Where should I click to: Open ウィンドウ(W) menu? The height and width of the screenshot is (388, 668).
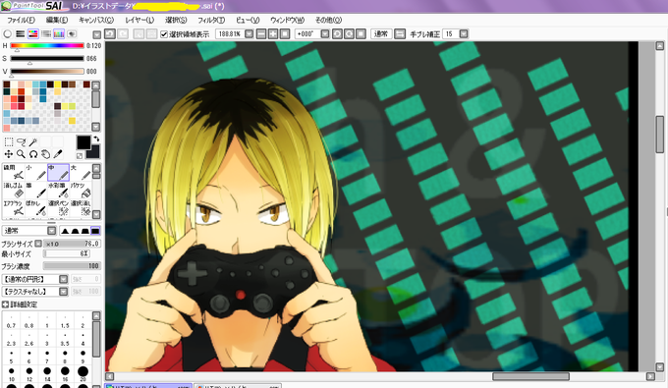[287, 20]
